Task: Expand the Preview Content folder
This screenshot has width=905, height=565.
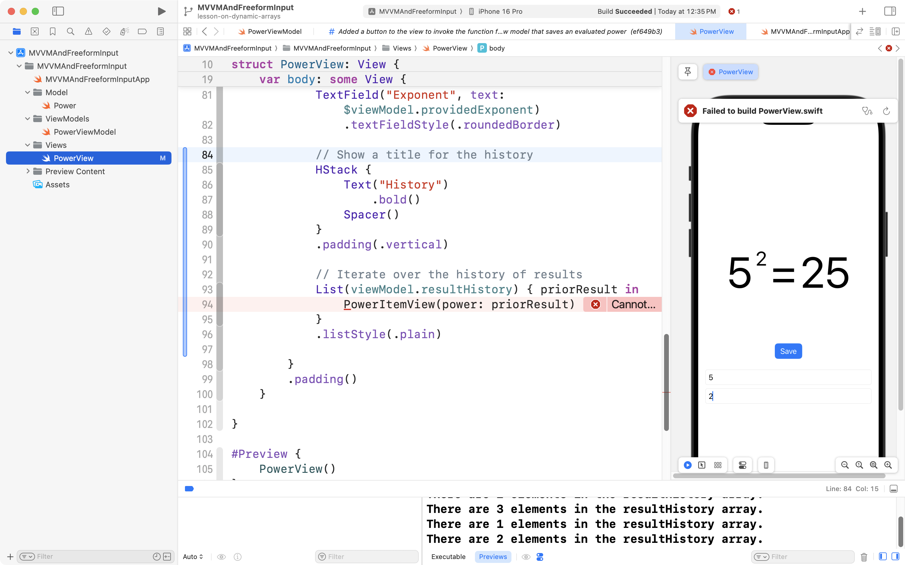Action: [x=28, y=171]
